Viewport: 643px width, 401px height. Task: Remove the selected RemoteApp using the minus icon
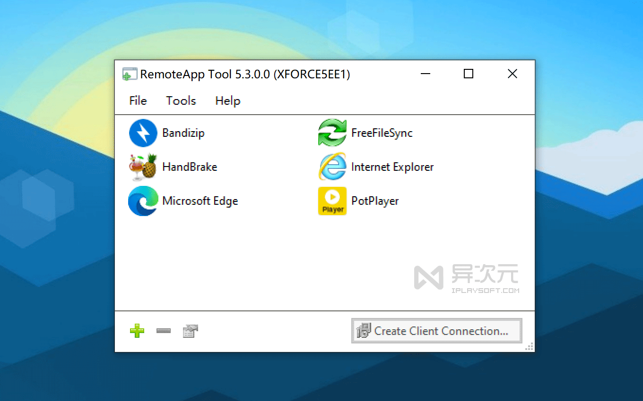point(164,331)
